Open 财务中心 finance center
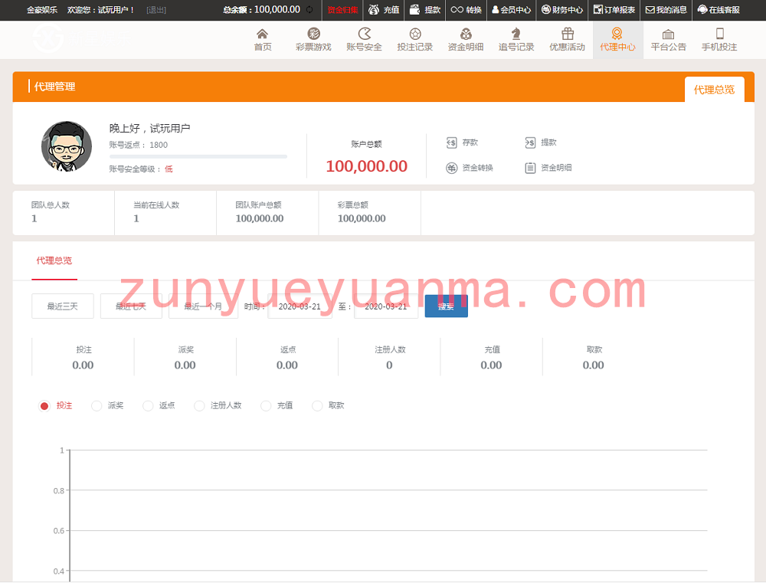 coord(562,10)
